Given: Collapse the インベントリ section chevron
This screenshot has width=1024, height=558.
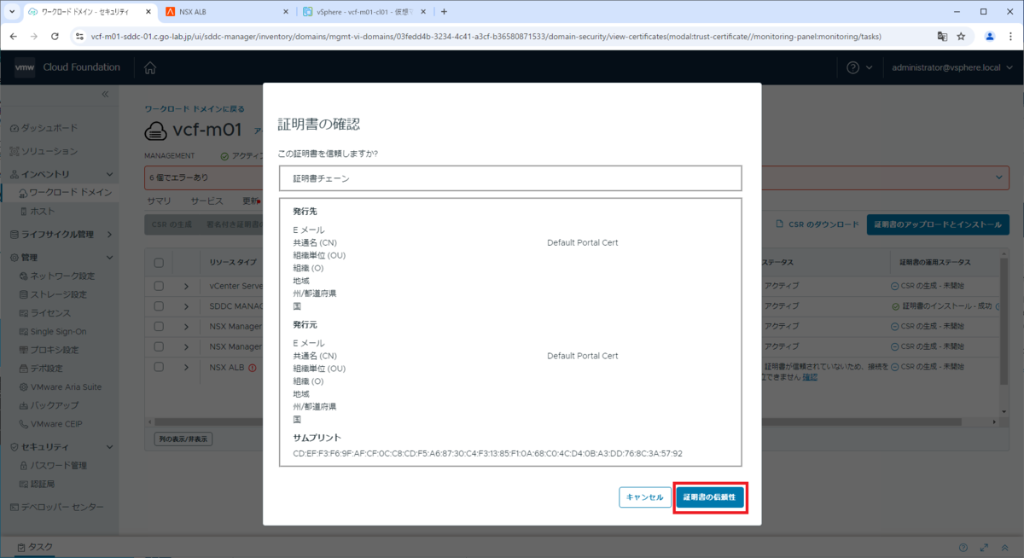Looking at the screenshot, I should (109, 174).
